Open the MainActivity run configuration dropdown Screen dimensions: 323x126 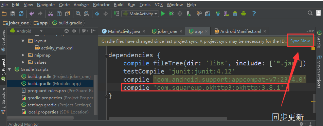(140, 14)
